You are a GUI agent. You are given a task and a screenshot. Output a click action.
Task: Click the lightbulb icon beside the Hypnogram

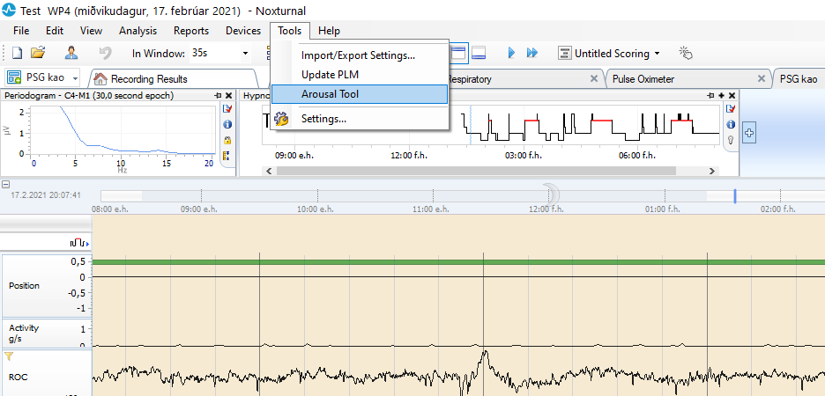[x=730, y=140]
